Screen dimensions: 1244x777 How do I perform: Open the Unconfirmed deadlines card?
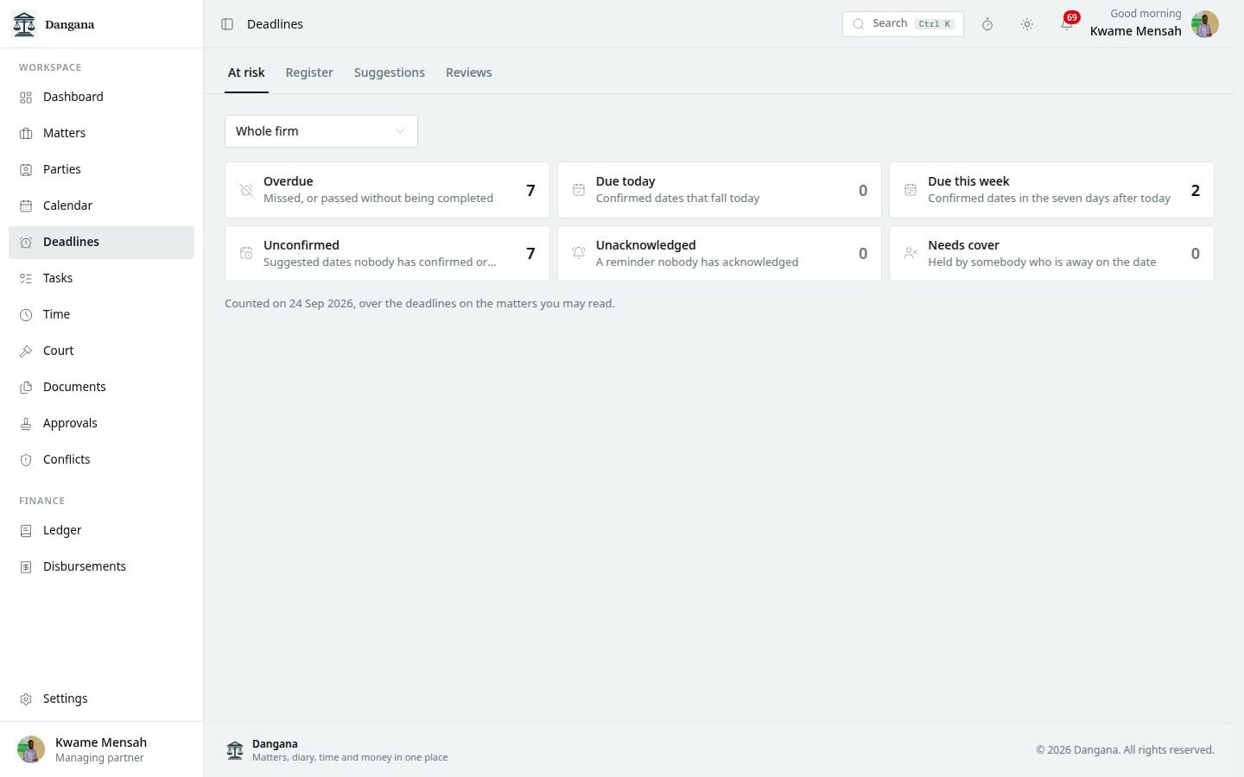(x=387, y=254)
